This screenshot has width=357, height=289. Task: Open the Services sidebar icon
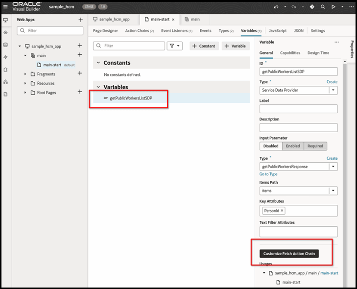coord(6,32)
